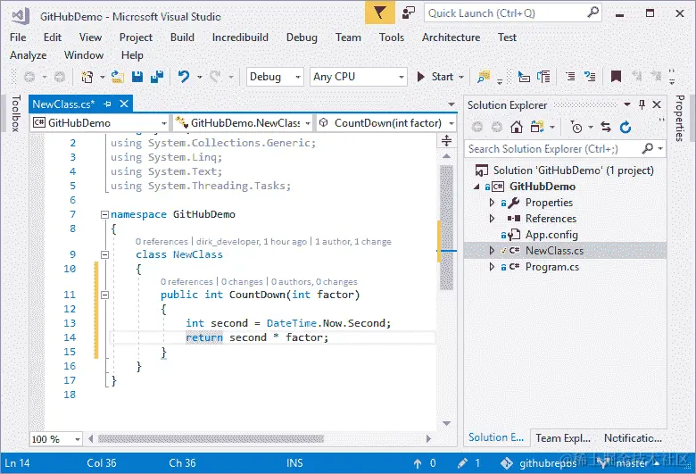
Task: Click the search magnifier in Solution Explorer
Action: tap(648, 148)
